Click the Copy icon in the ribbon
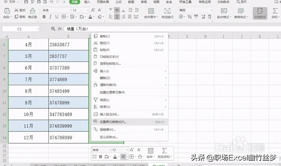 pyautogui.click(x=17, y=17)
